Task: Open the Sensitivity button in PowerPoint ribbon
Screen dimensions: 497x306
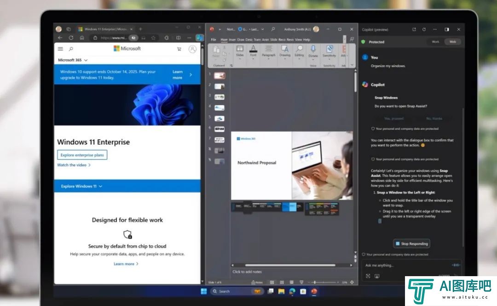Action: (x=329, y=51)
